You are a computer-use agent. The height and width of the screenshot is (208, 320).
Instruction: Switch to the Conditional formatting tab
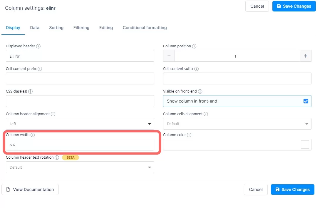pos(145,28)
